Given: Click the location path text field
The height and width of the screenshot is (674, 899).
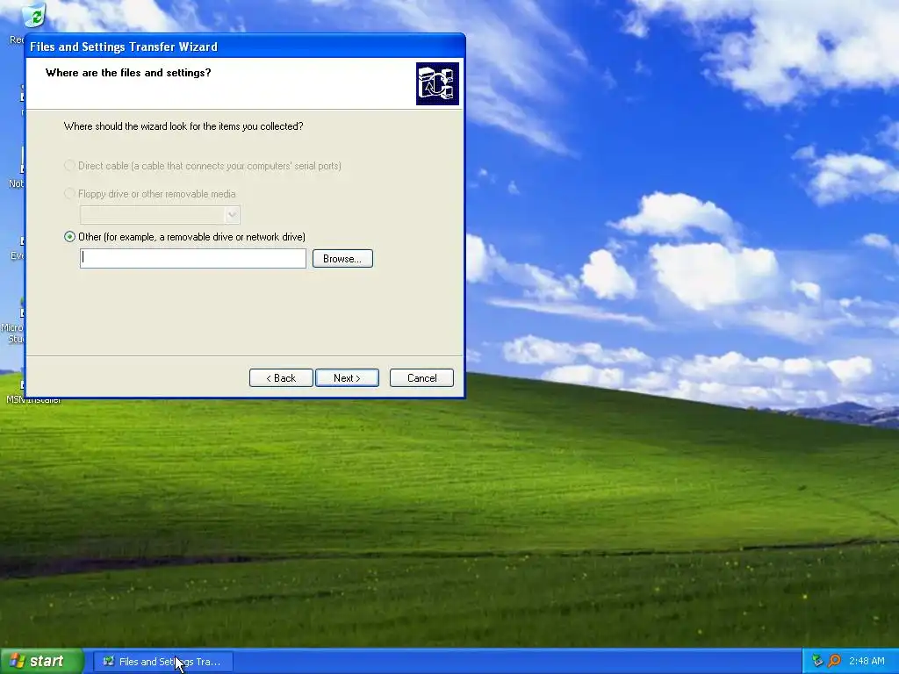Looking at the screenshot, I should (x=192, y=259).
